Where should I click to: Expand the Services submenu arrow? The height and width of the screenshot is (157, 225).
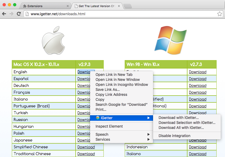[x=149, y=139]
